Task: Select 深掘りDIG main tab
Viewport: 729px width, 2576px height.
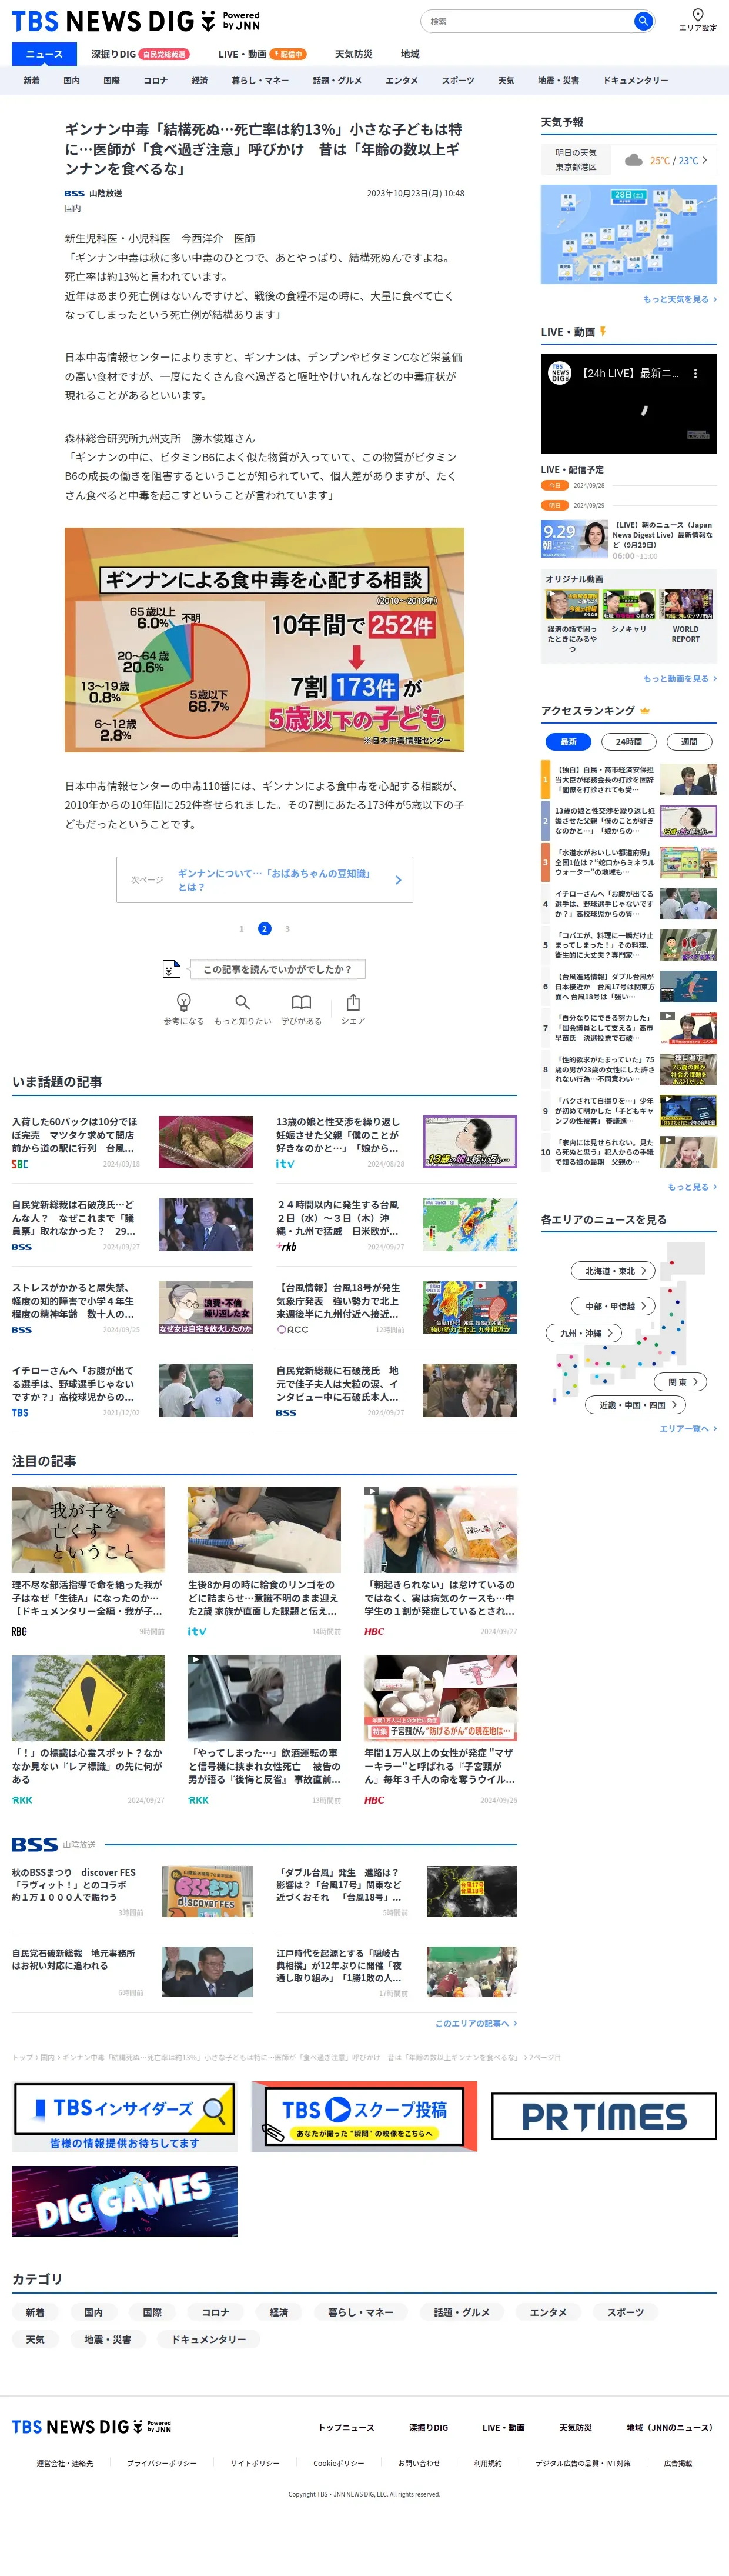Action: 140,54
